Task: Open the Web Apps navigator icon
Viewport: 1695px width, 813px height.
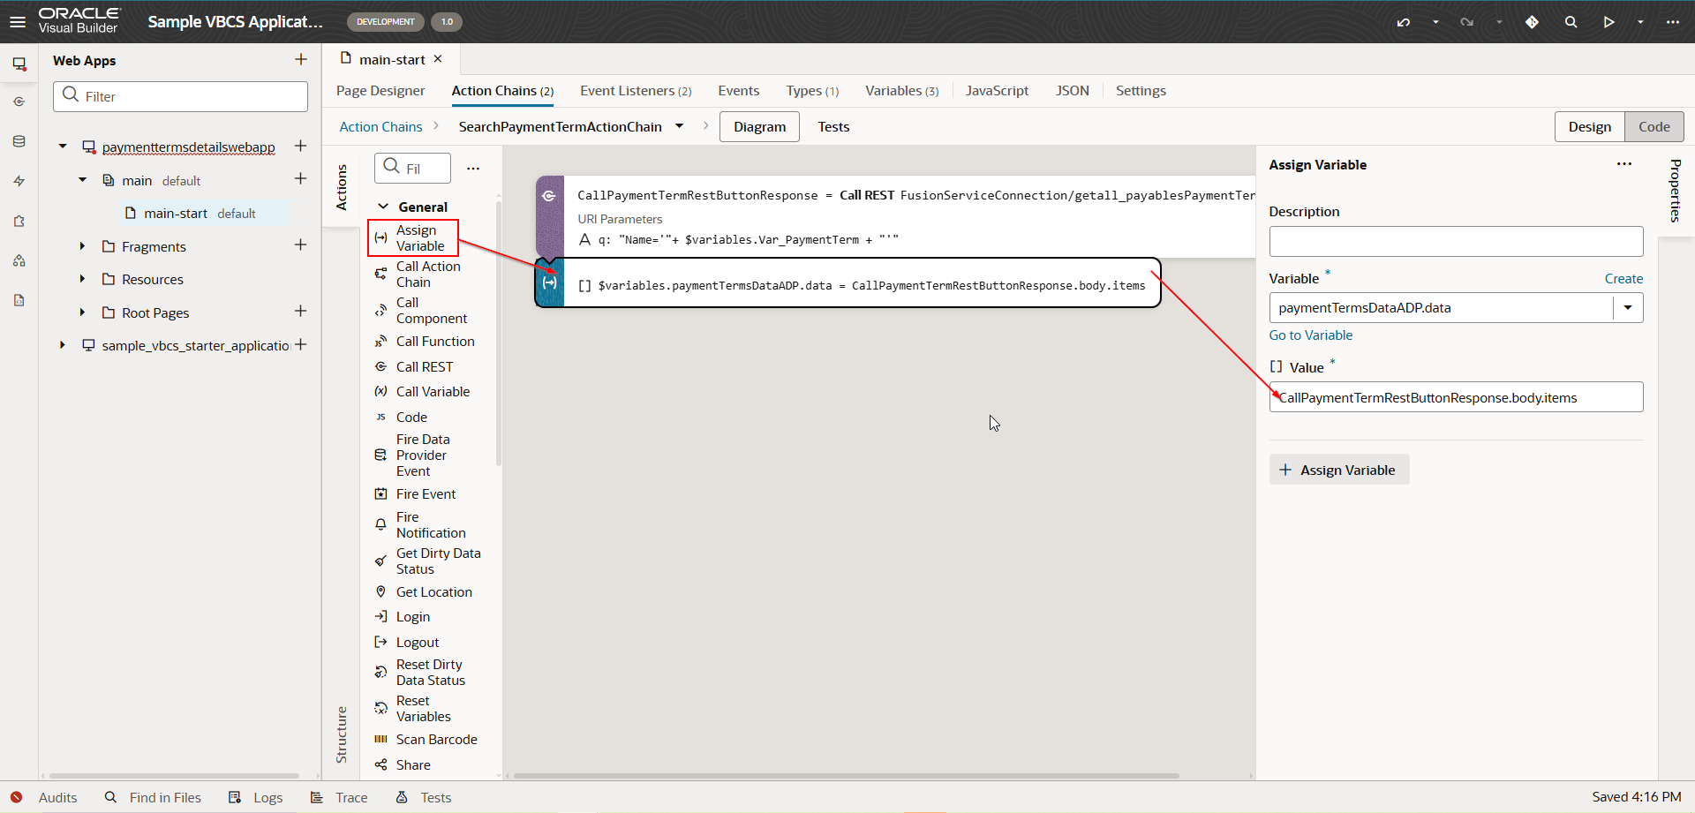Action: tap(19, 64)
